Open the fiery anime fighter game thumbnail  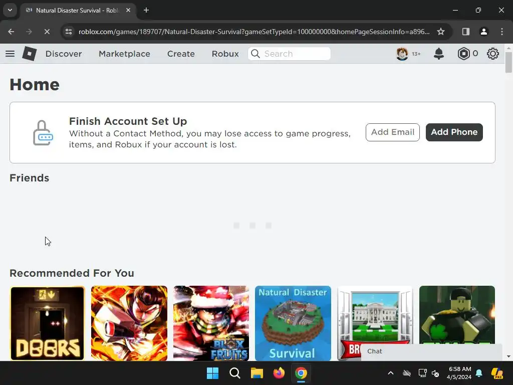click(x=129, y=323)
